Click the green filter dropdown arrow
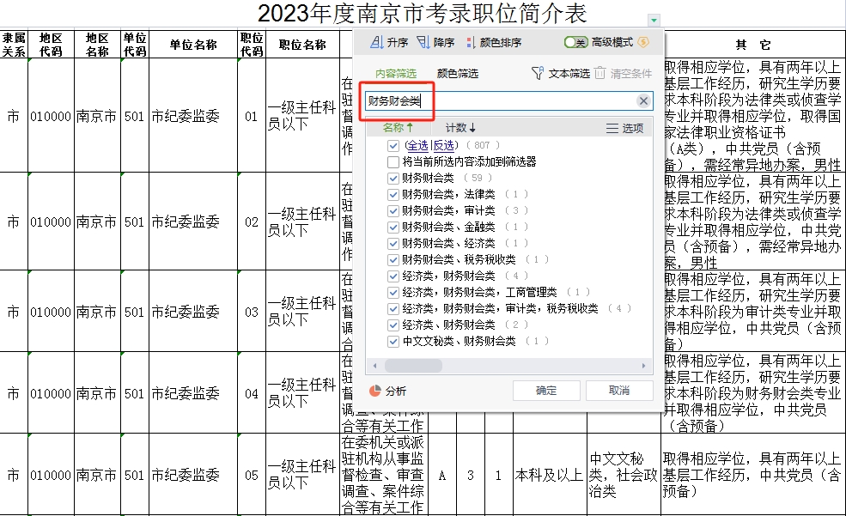The image size is (846, 516). [654, 21]
